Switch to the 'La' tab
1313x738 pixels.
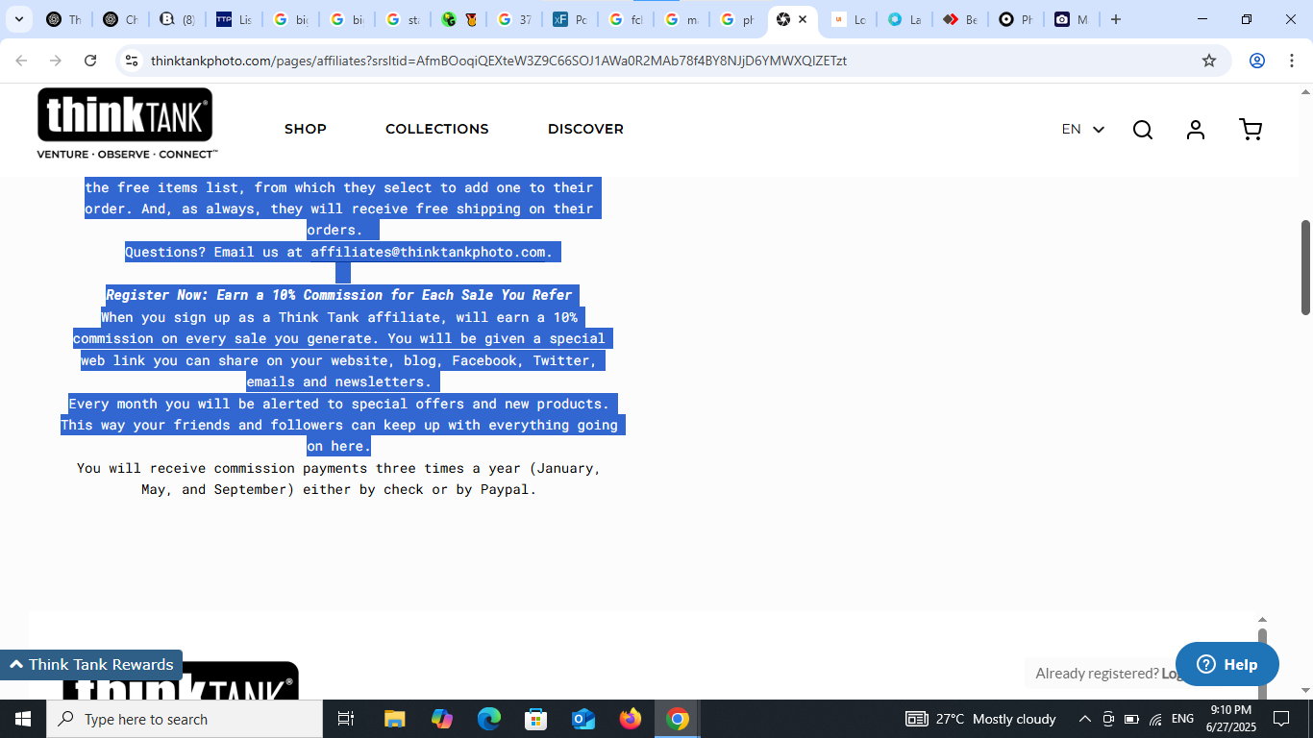click(904, 19)
